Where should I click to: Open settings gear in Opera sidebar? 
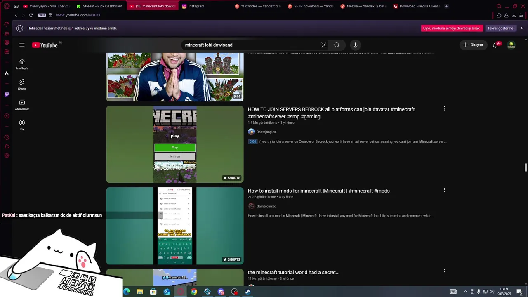[x=7, y=156]
